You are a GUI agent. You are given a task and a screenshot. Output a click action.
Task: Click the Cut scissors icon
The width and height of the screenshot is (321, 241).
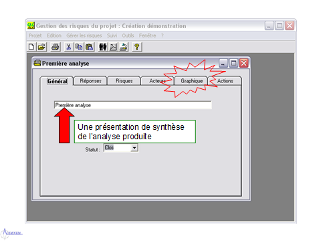pyautogui.click(x=69, y=47)
